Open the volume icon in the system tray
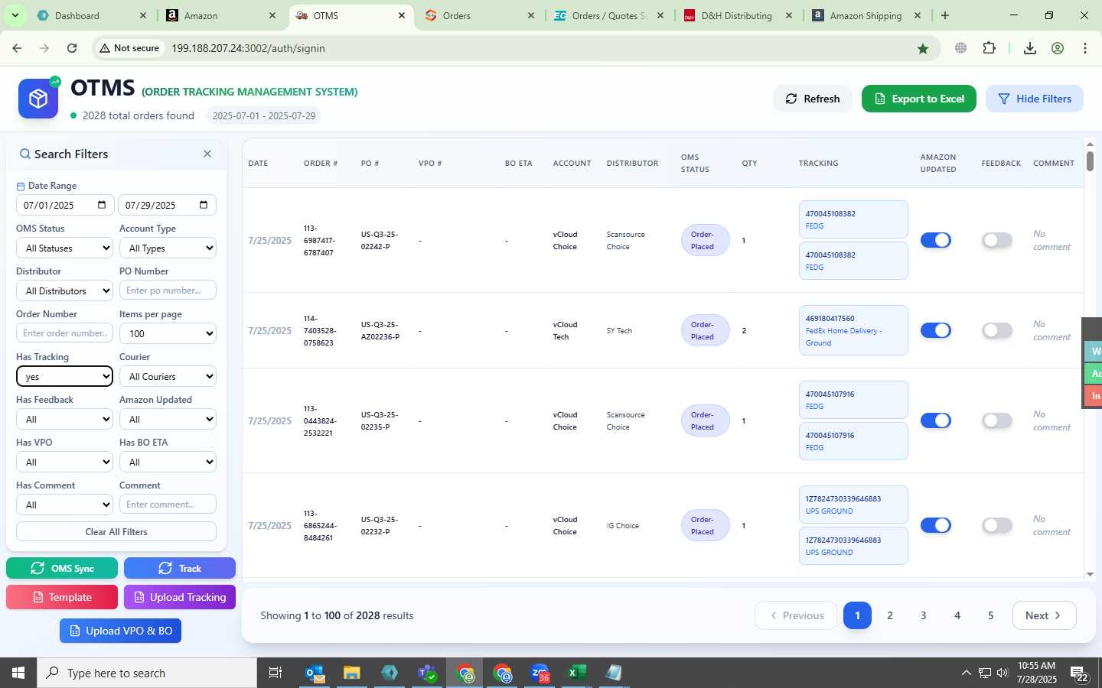 1003,673
